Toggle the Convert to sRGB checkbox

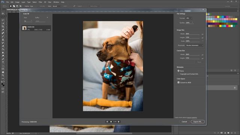178,82
